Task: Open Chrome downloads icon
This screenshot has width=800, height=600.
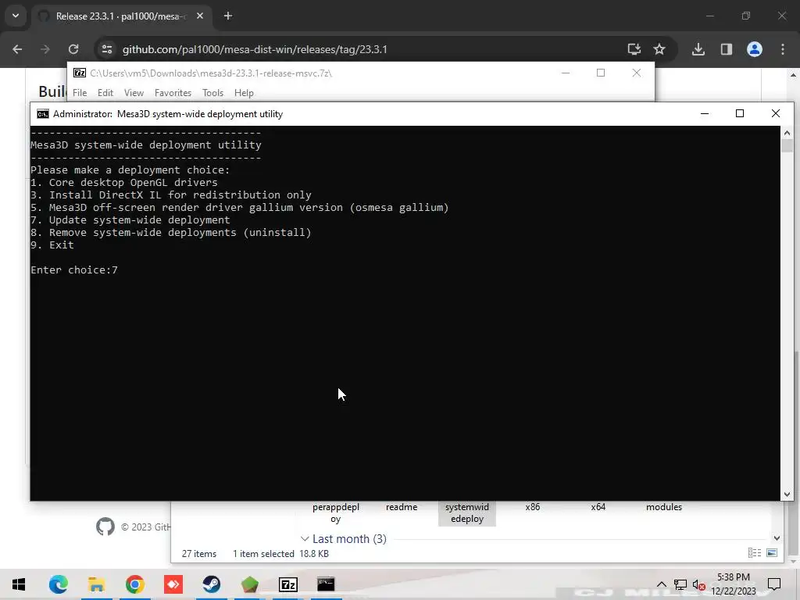Action: 698,49
